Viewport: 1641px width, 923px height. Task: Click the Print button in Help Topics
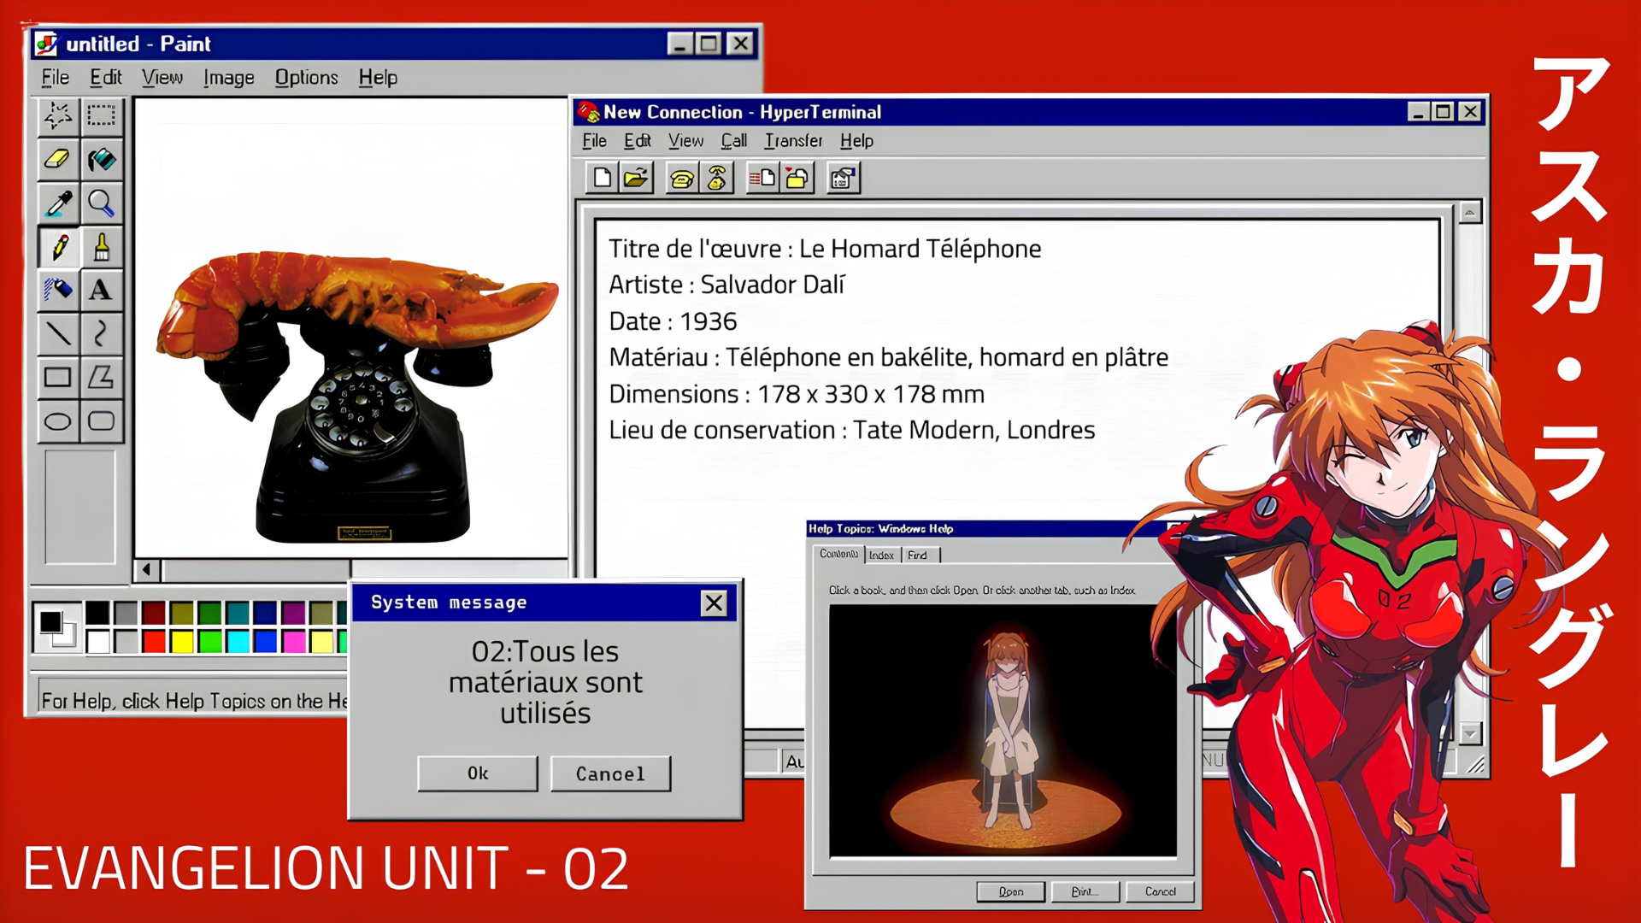point(1085,891)
